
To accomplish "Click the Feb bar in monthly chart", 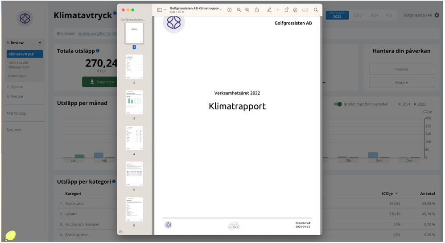I will pyautogui.click(x=99, y=155).
